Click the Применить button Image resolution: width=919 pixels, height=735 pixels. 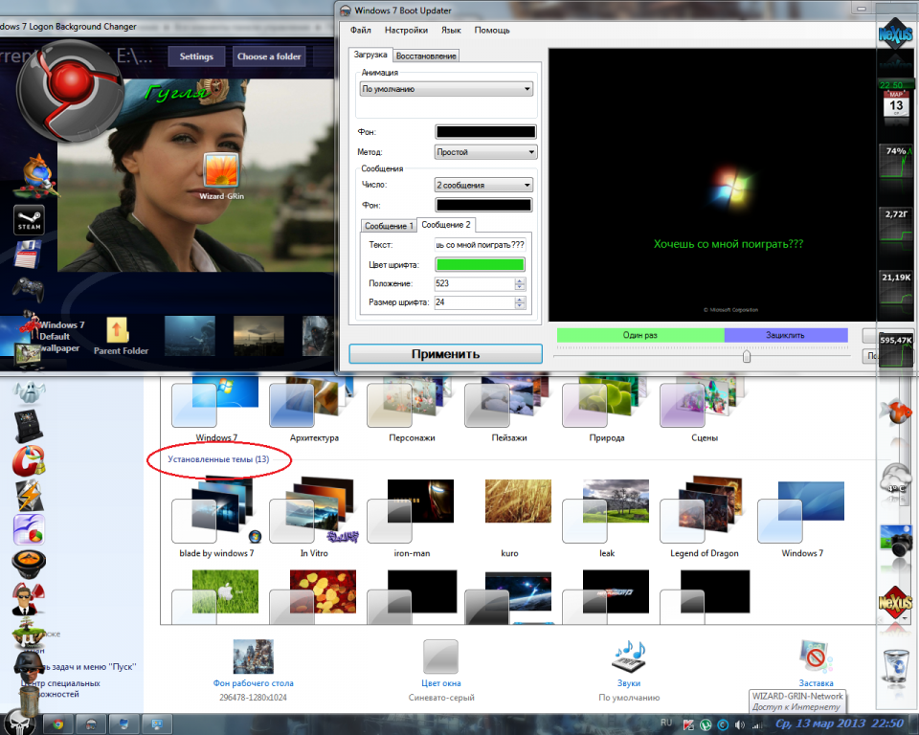(444, 353)
